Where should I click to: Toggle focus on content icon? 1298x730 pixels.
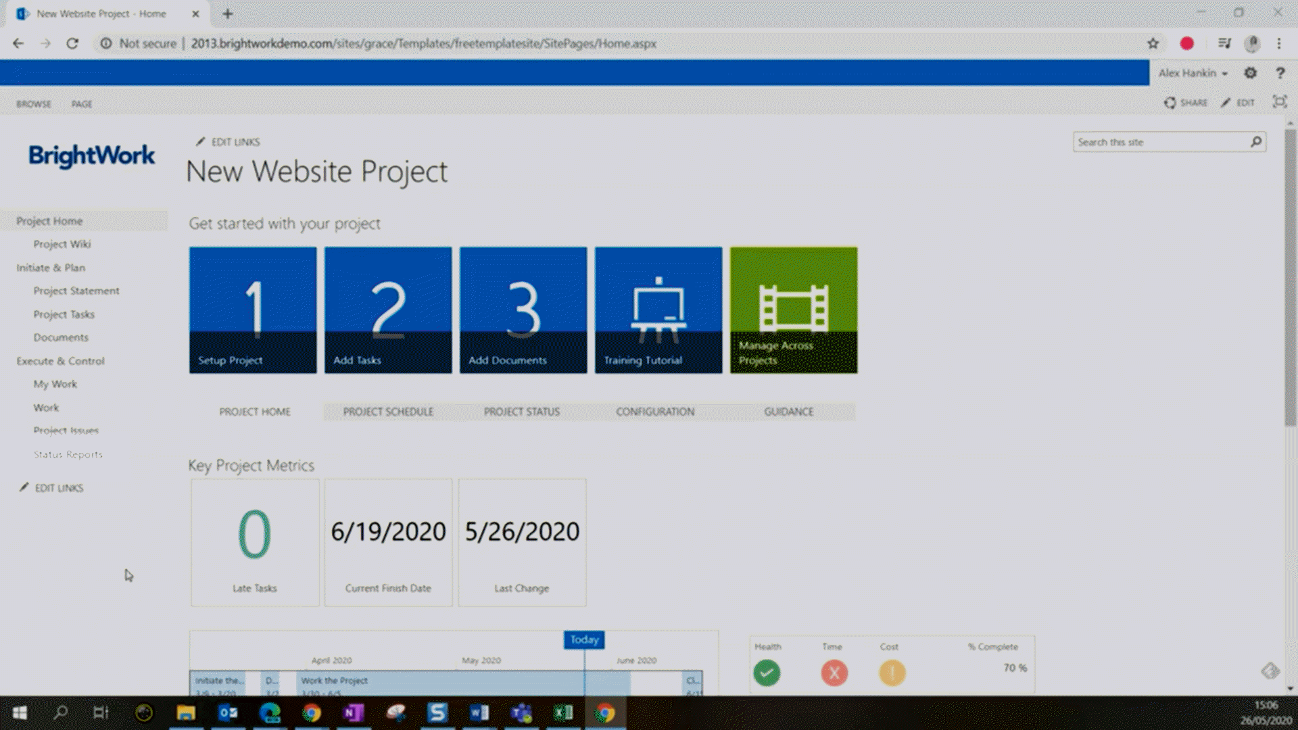(x=1279, y=102)
